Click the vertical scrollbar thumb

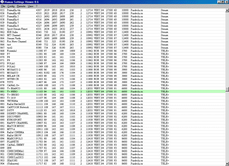coord(227,89)
